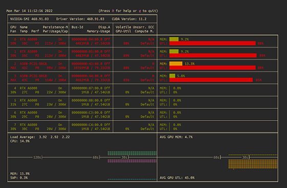This screenshot has height=188, width=287.
Task: Click GPU 0 memory bar showing 9.2%
Action: click(174, 39)
